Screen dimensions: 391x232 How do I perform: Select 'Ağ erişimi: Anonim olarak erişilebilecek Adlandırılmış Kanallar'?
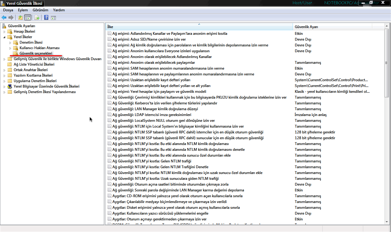coord(162,57)
